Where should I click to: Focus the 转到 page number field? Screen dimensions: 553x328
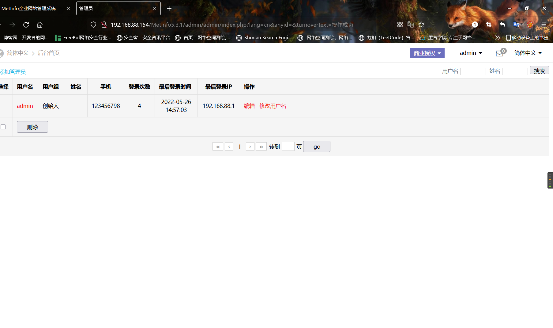[288, 147]
